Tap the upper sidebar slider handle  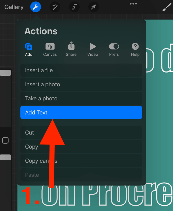[x=5, y=73]
